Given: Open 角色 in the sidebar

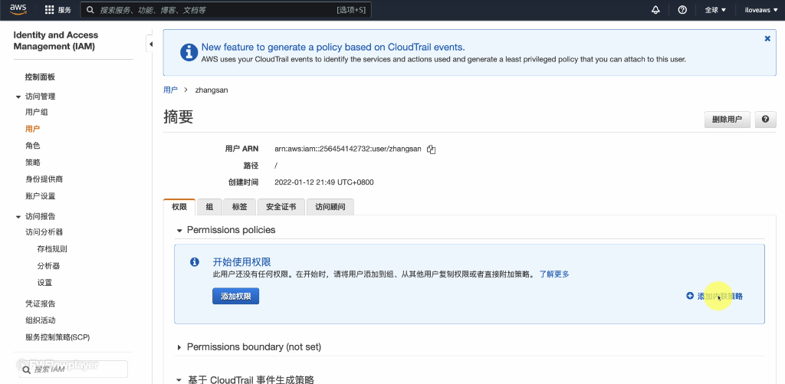Looking at the screenshot, I should [x=32, y=146].
